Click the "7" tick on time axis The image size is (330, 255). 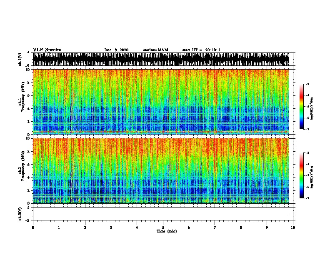(x=215, y=227)
